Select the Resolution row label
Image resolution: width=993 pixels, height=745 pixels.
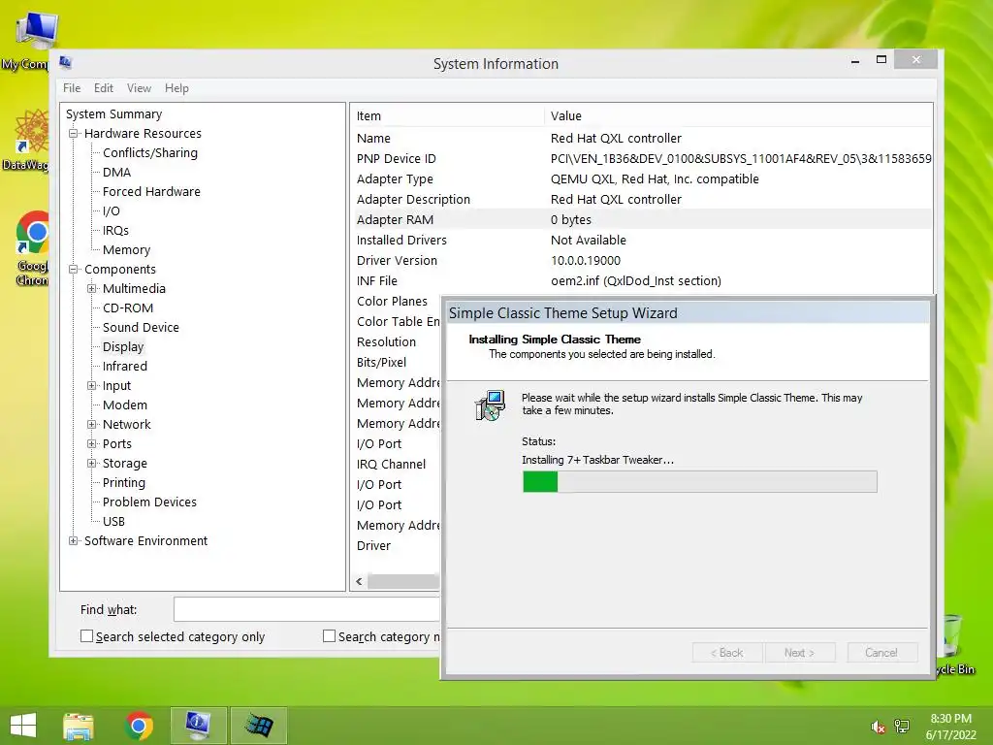(386, 342)
